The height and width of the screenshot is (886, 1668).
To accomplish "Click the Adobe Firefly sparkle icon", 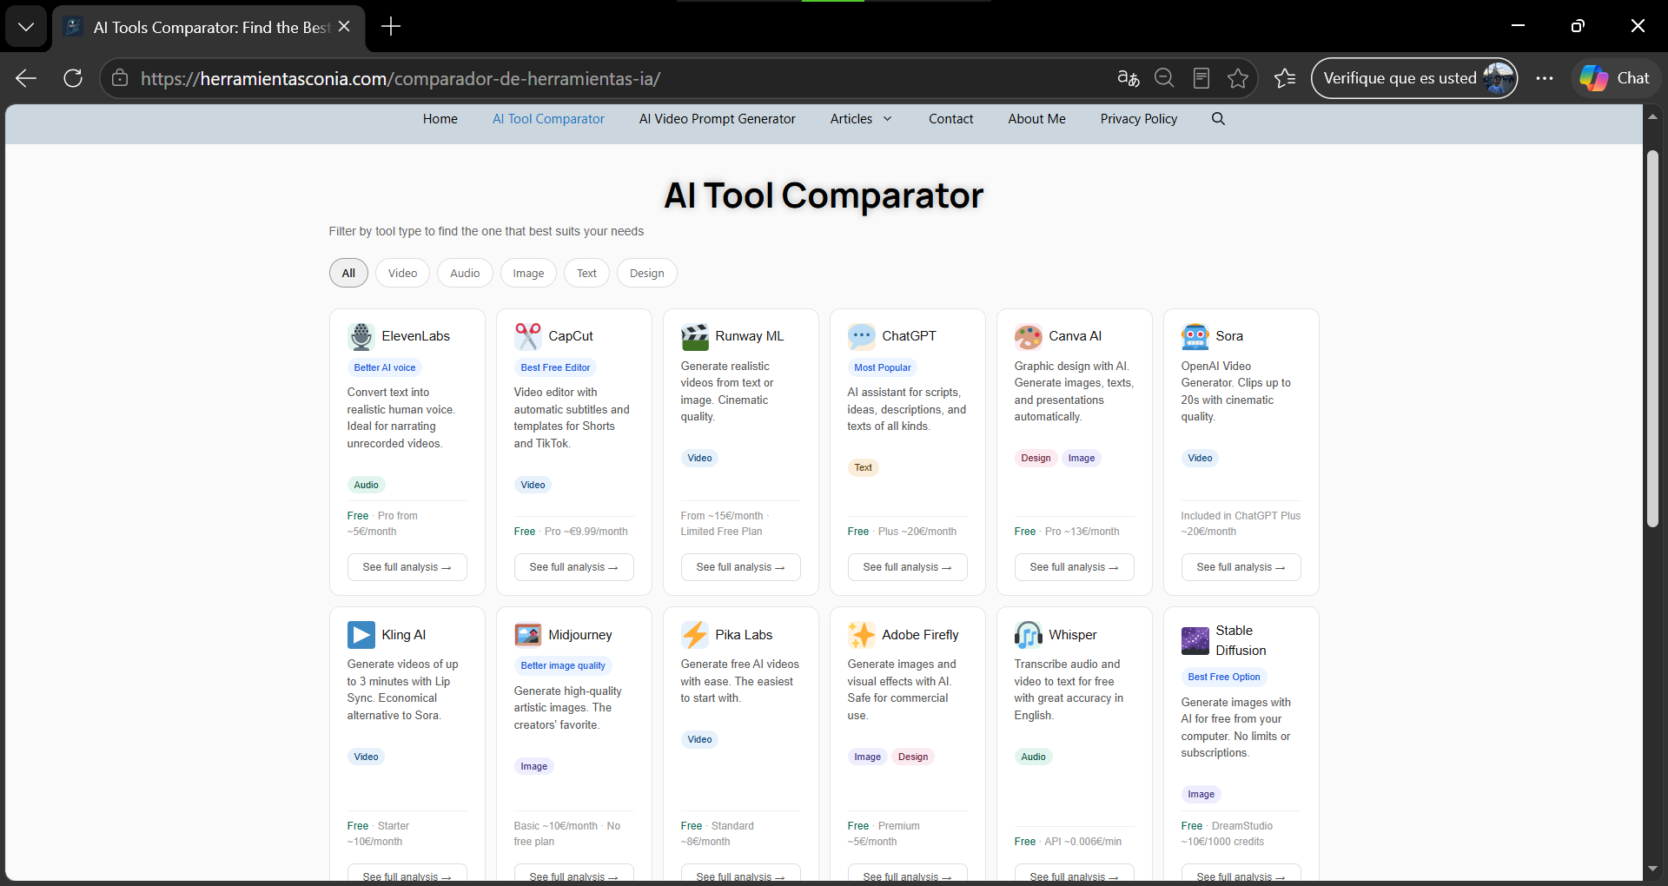I will pyautogui.click(x=862, y=635).
